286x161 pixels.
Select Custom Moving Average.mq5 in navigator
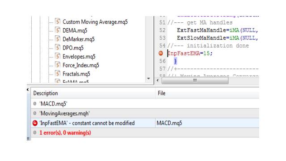pyautogui.click(x=95, y=22)
